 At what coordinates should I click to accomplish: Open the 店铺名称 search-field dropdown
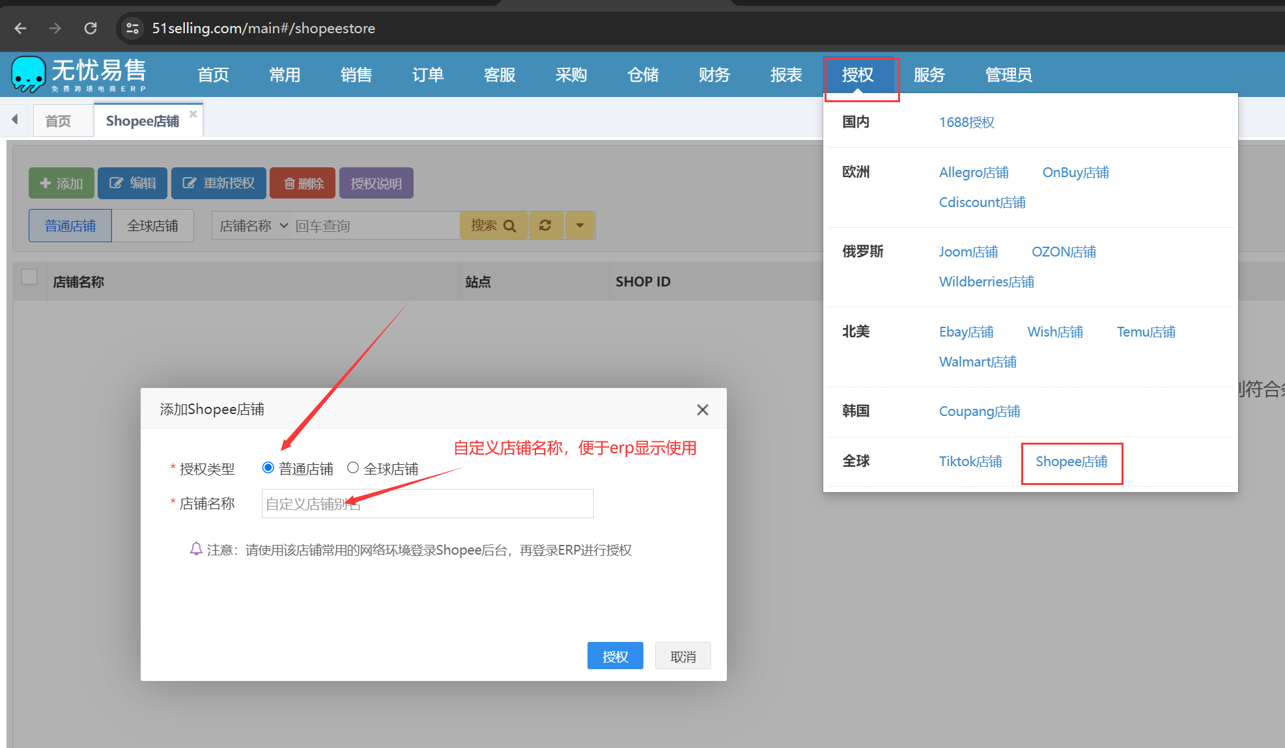(253, 226)
